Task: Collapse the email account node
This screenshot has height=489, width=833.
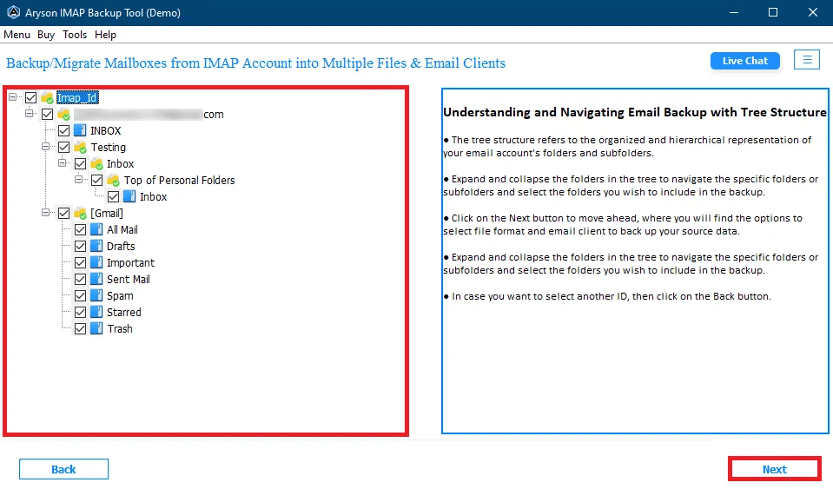Action: [30, 113]
